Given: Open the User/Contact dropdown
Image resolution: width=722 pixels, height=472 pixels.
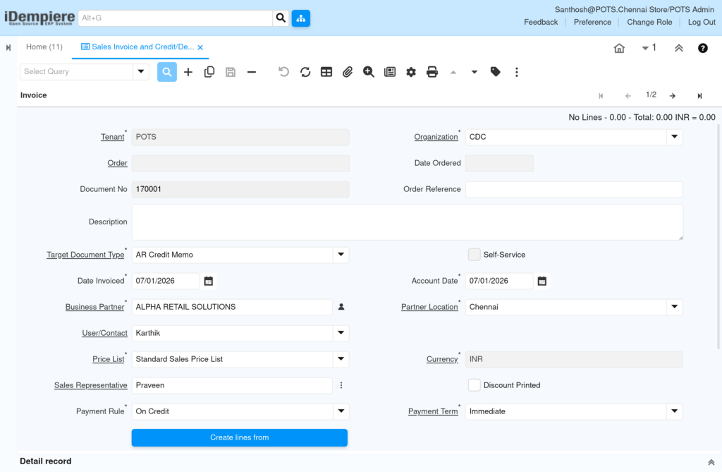Looking at the screenshot, I should point(341,333).
